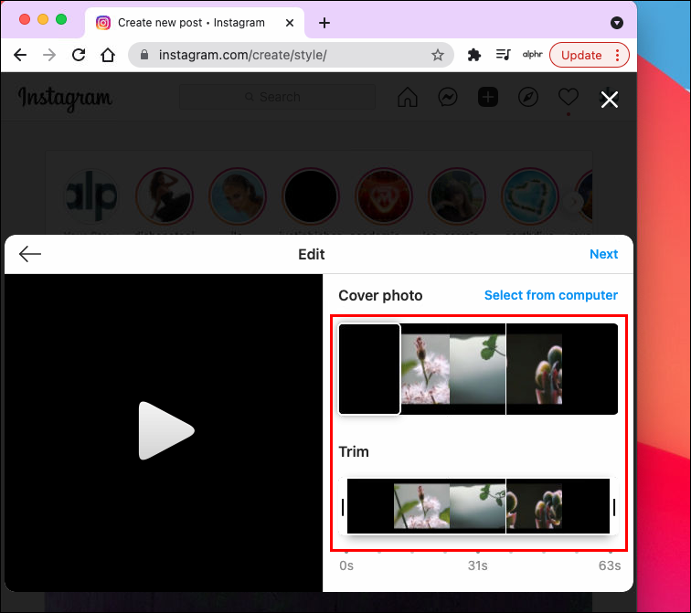This screenshot has width=691, height=613.
Task: Open the Chrome three-dot menu
Action: [617, 55]
